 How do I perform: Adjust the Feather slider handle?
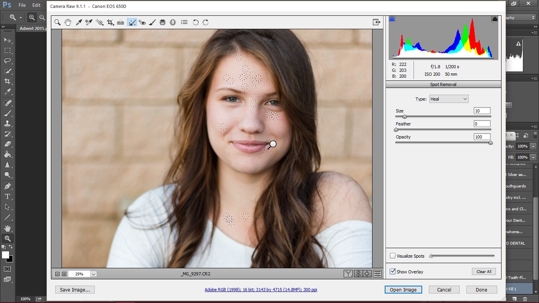click(x=396, y=130)
